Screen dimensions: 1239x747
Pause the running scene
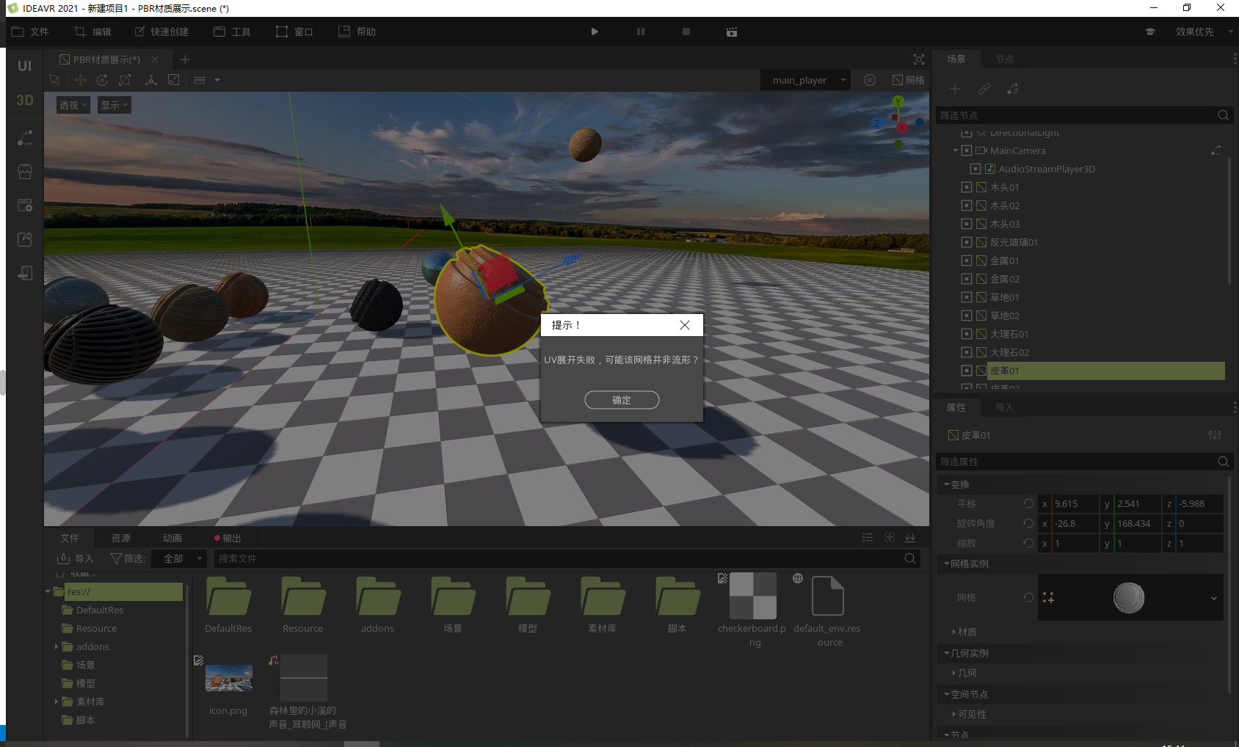click(641, 32)
